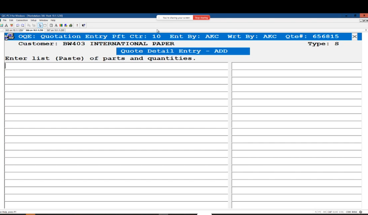Select the 566 on 10.1.1.250 tab
Viewport: 368px width, 215px height.
34,30
